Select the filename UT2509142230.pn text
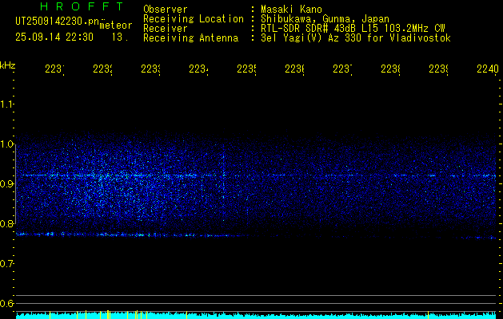The image size is (503, 319). tap(58, 22)
